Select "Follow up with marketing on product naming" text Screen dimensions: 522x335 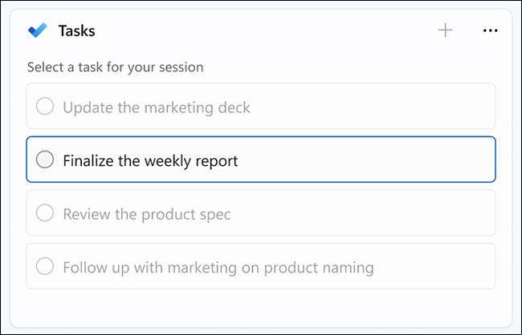click(218, 267)
